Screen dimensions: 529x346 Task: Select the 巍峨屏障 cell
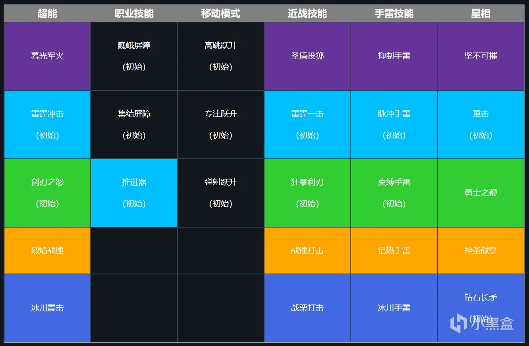tap(134, 56)
